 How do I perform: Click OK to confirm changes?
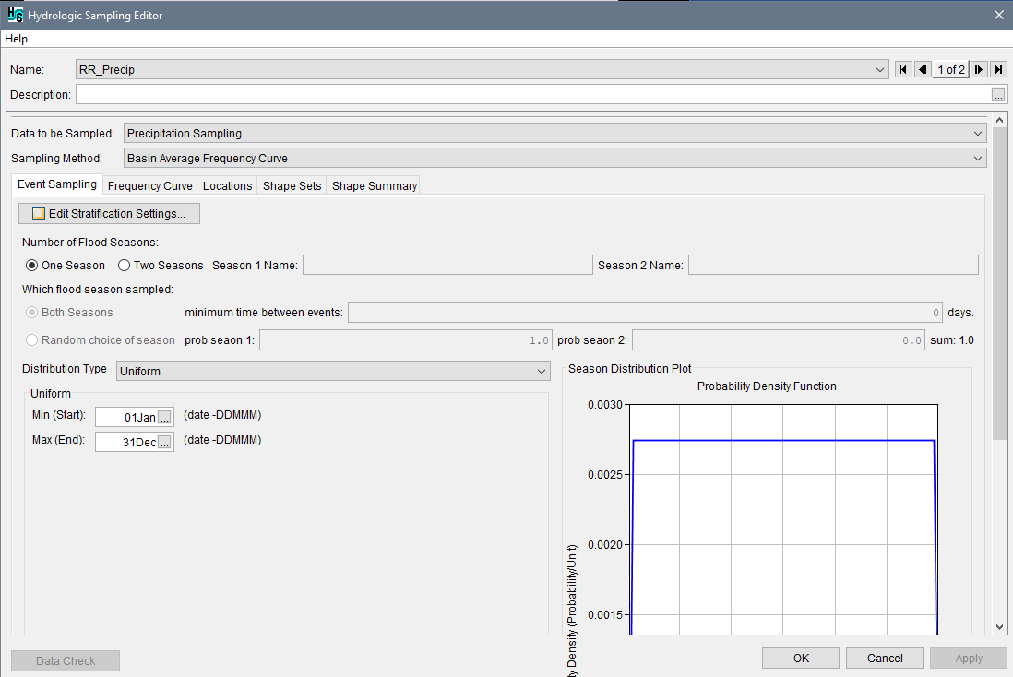click(x=799, y=658)
